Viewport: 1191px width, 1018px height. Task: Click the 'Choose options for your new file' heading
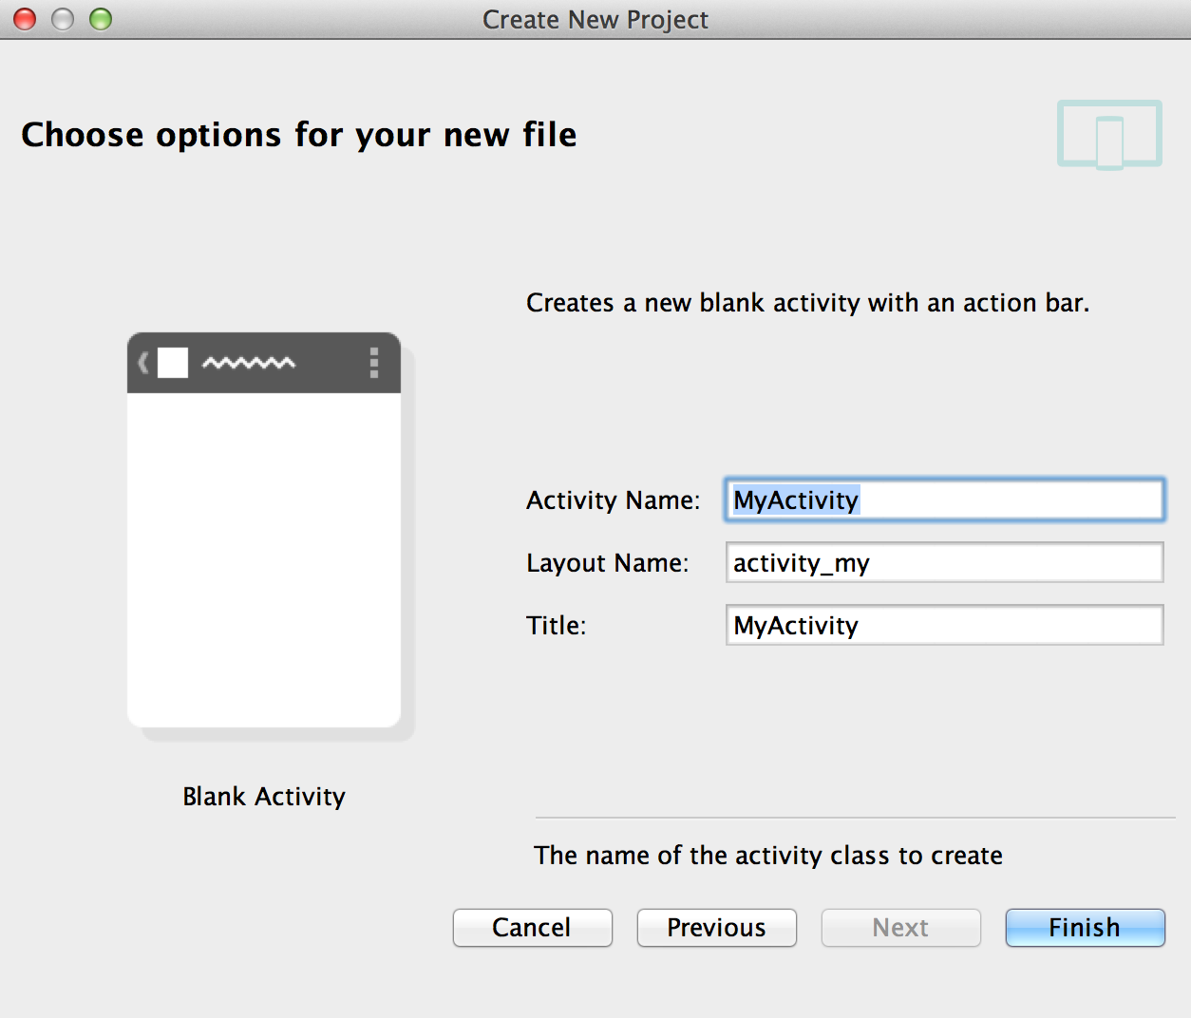coord(299,135)
